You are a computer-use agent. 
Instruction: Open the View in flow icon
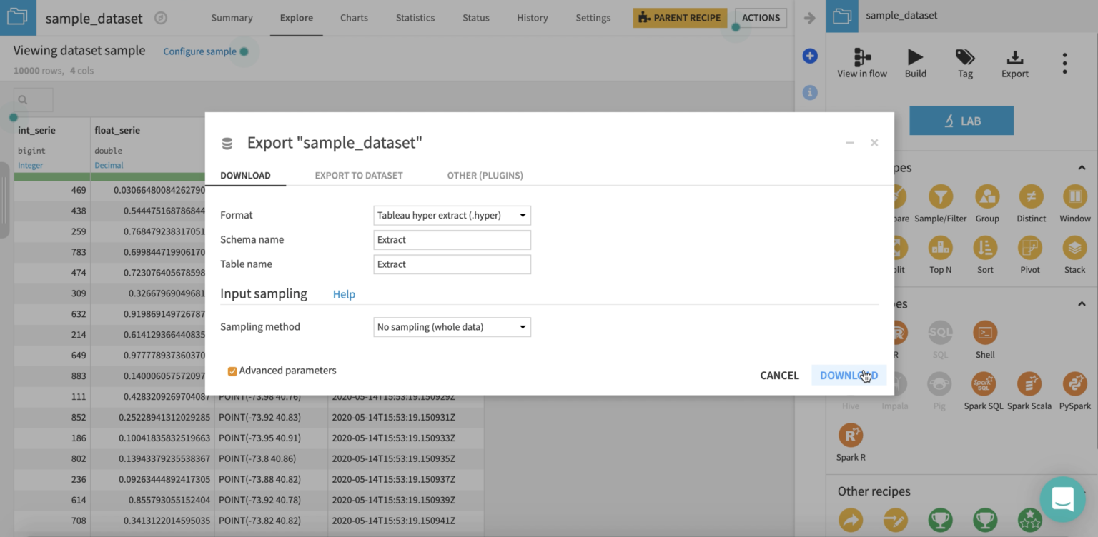861,63
